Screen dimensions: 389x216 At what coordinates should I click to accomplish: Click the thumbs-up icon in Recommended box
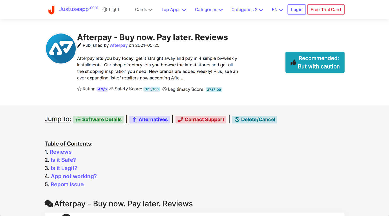[293, 62]
